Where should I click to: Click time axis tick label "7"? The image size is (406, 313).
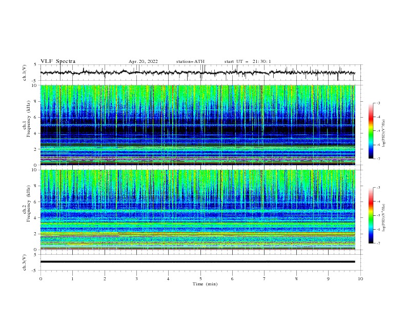[x=265, y=279]
